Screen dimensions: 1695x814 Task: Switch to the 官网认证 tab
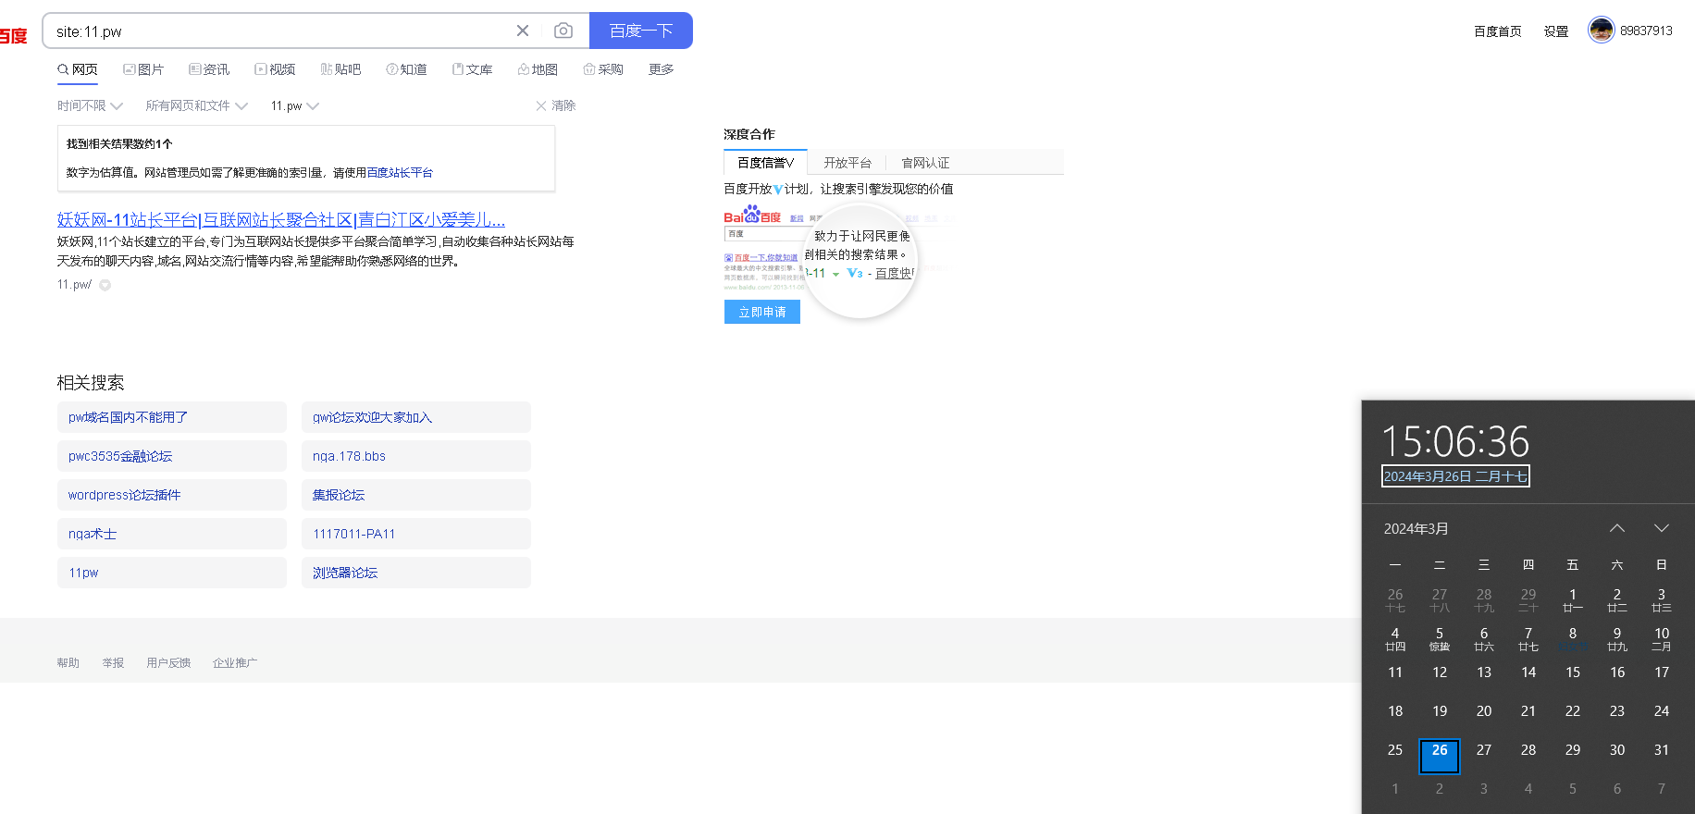(x=925, y=163)
